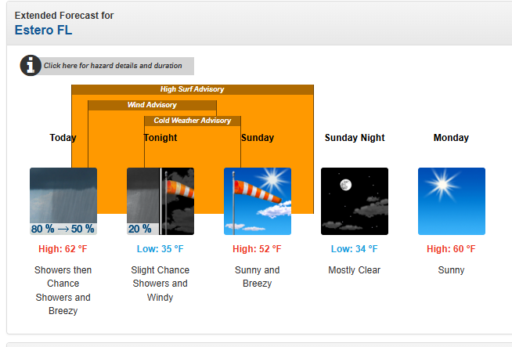Click Sunday's sunny windsock forecast icon
The width and height of the screenshot is (512, 347).
pos(258,201)
